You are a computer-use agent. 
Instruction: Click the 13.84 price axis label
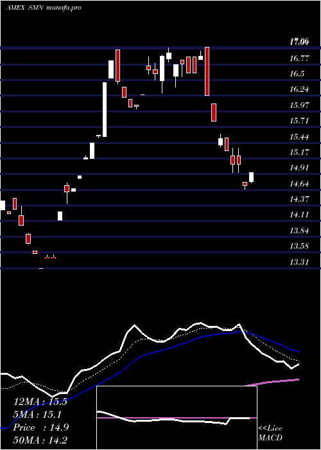coord(299,231)
